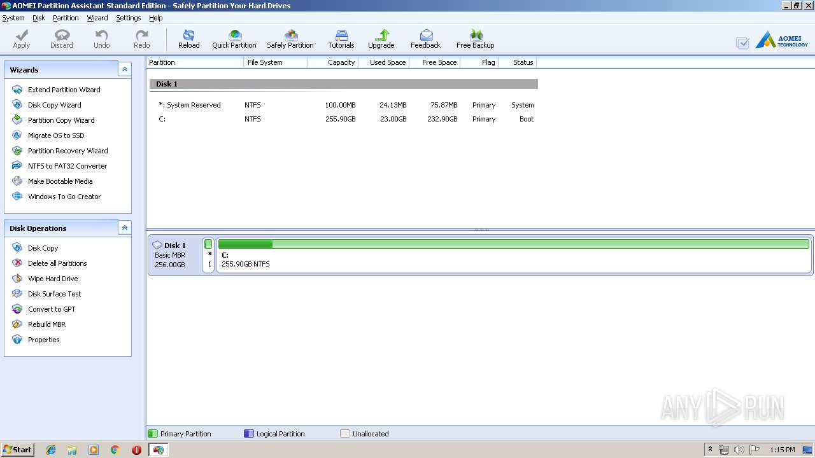Sort by the Partition column header
The width and height of the screenshot is (815, 458).
coord(195,62)
